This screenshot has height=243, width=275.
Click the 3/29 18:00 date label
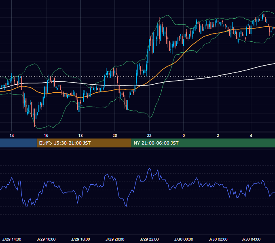click(80, 239)
